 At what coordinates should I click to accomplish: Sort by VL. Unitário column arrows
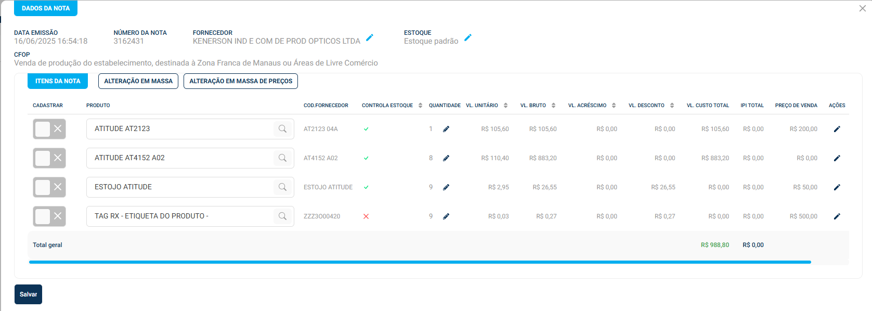pos(505,106)
